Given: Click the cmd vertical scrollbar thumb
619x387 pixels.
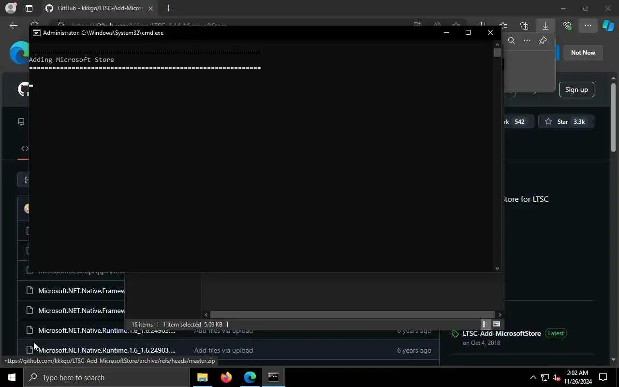Looking at the screenshot, I should click(x=497, y=53).
